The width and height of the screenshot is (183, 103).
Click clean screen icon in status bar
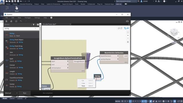point(178,101)
